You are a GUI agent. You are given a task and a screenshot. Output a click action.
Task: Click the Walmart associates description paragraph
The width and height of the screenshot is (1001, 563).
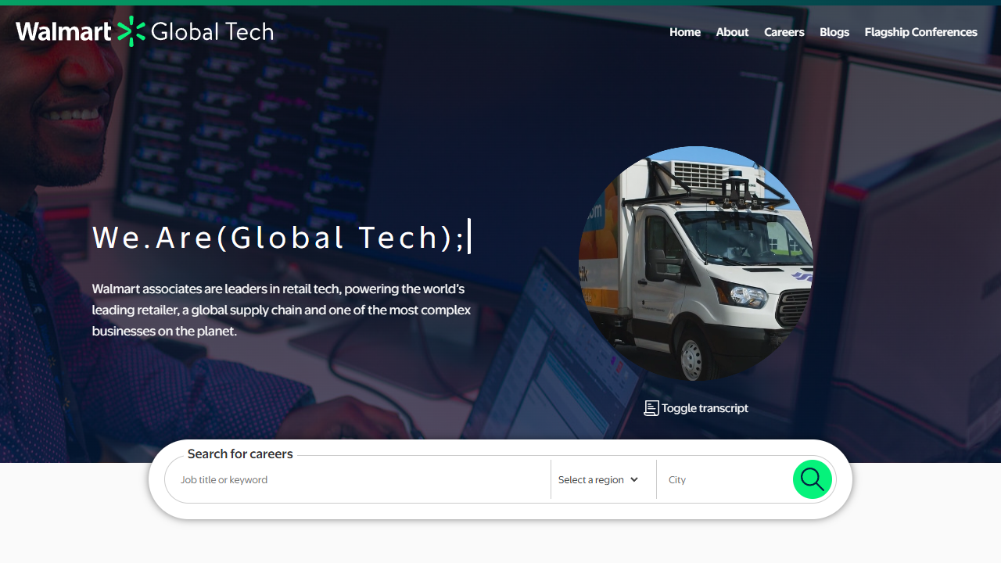click(x=282, y=310)
